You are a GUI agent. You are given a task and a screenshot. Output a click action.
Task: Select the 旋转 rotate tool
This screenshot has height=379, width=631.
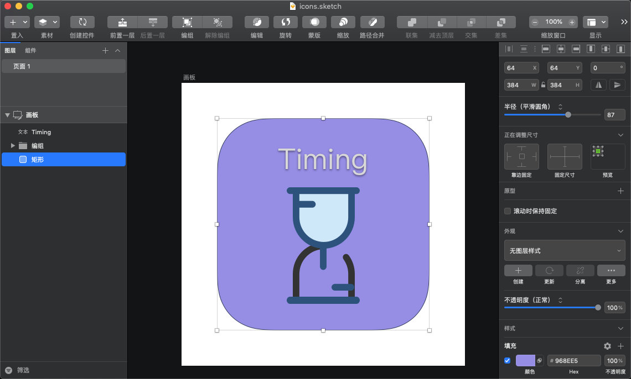point(286,22)
